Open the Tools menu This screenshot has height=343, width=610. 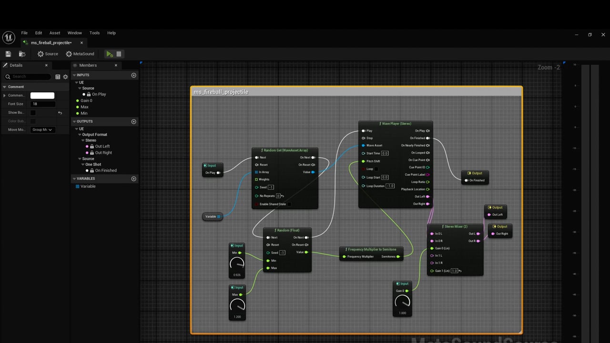(x=94, y=33)
